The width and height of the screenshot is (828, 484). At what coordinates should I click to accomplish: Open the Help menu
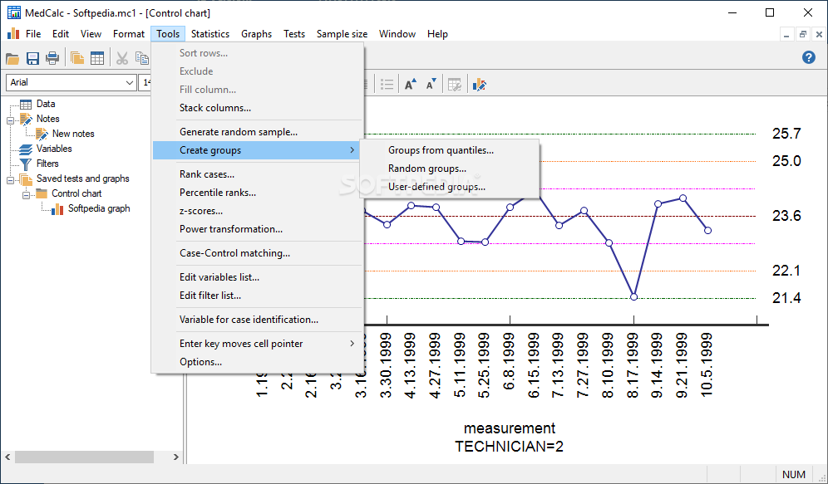pos(438,34)
